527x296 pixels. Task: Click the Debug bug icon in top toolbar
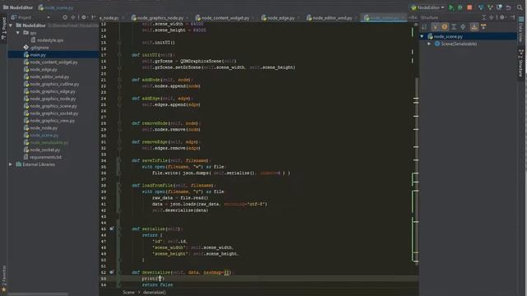coord(460,7)
